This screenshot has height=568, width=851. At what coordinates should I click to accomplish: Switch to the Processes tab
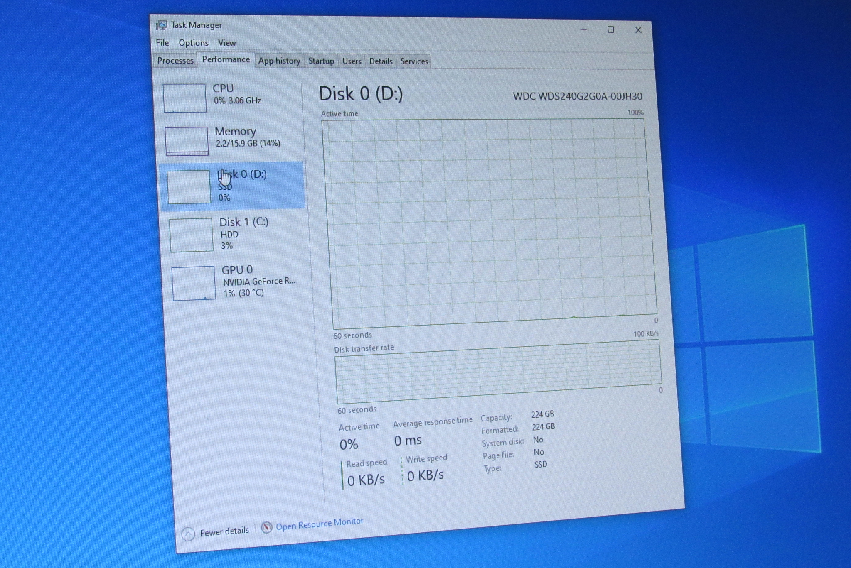175,61
